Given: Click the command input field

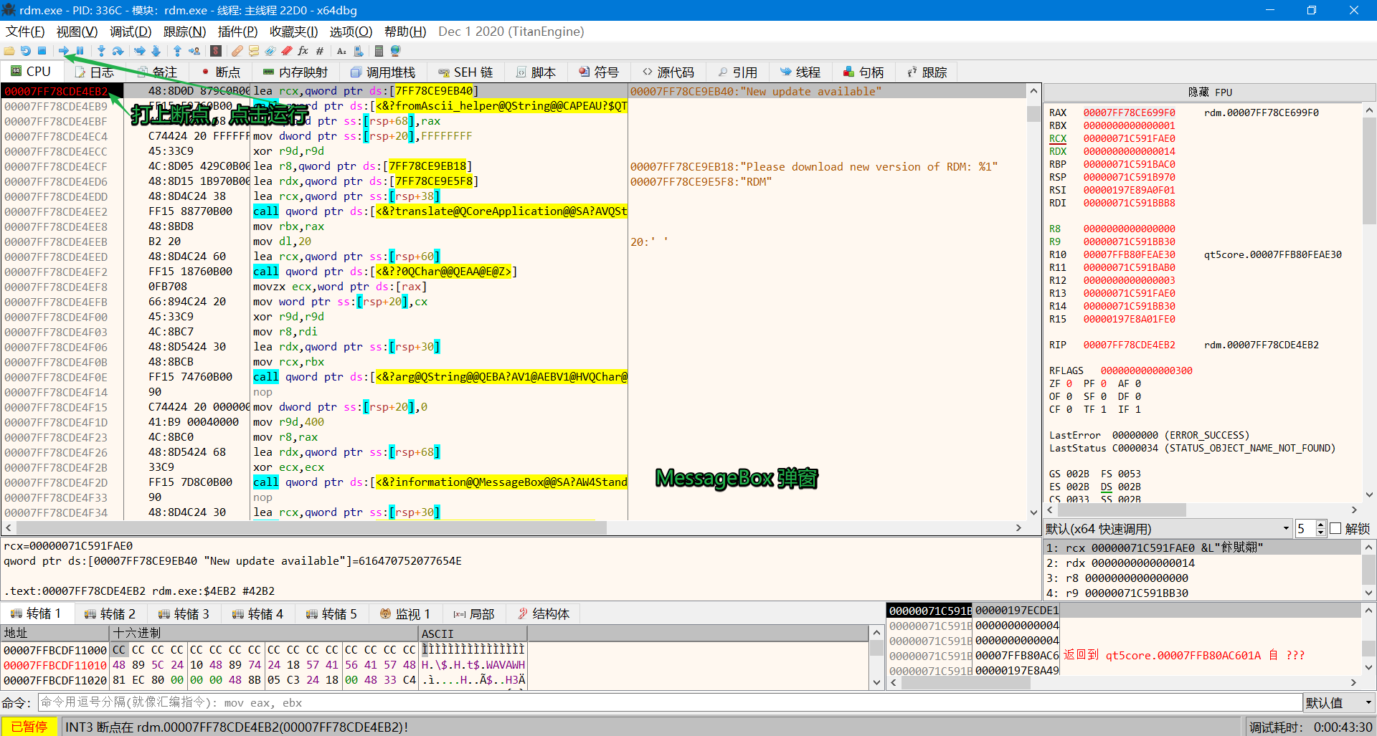Looking at the screenshot, I should pyautogui.click(x=670, y=703).
